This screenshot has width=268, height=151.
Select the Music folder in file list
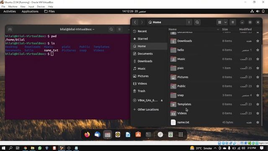click(x=214, y=59)
